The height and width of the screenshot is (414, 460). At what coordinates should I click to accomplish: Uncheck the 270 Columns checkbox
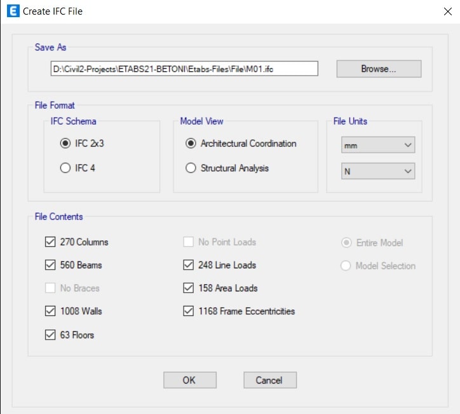(51, 242)
